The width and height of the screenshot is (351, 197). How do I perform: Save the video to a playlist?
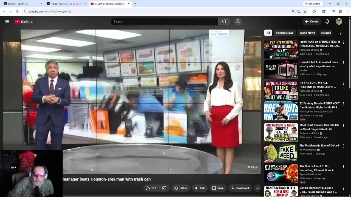[218, 188]
